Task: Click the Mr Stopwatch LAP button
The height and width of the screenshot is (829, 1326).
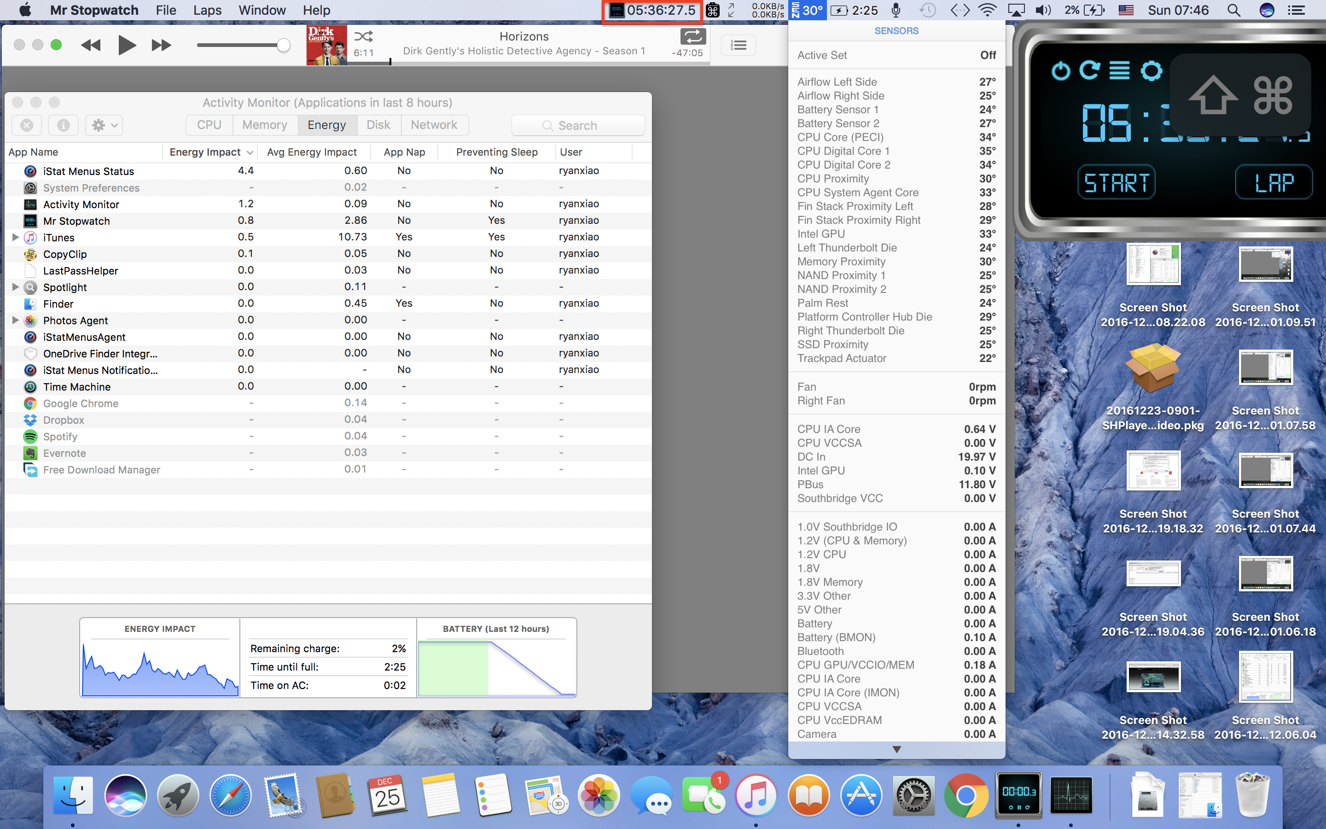Action: coord(1274,182)
